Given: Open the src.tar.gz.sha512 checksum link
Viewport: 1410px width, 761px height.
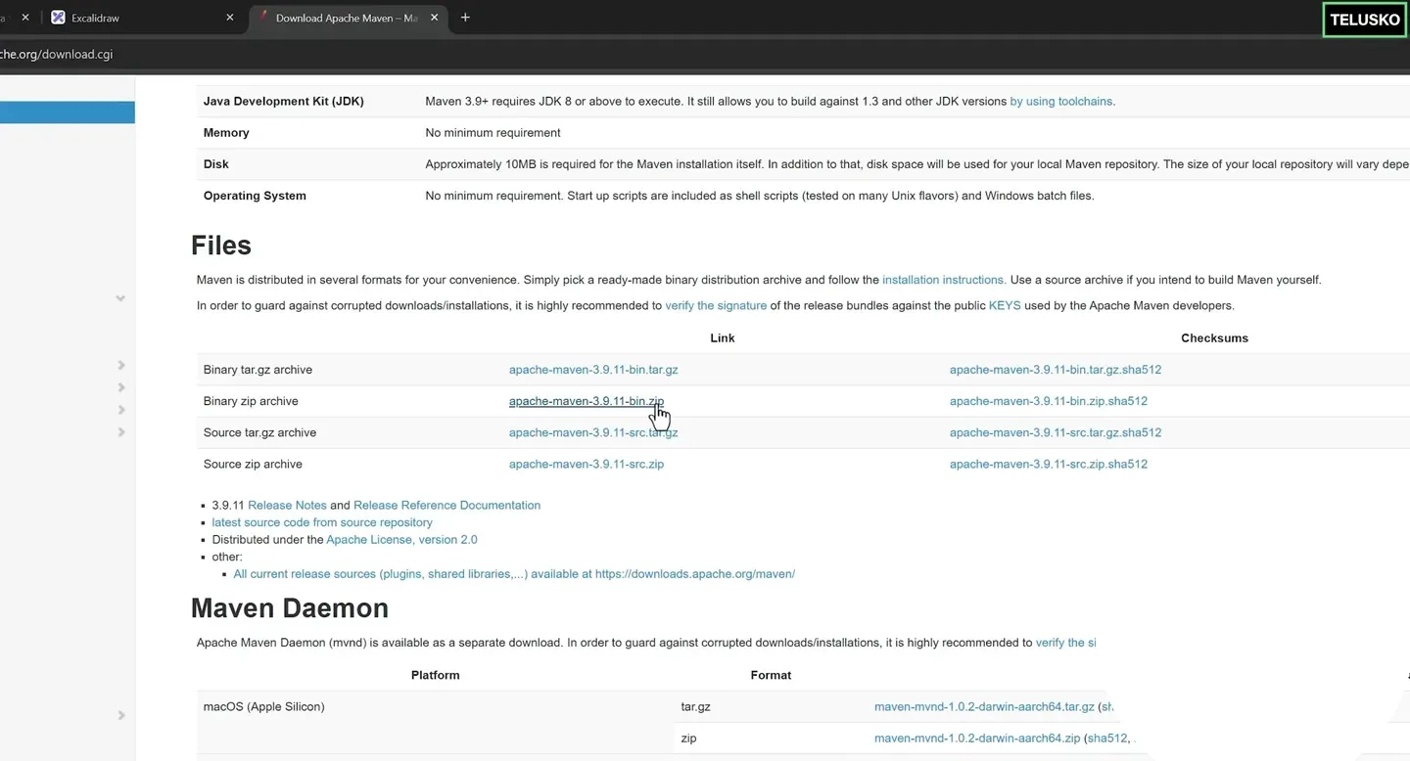Looking at the screenshot, I should [1056, 432].
